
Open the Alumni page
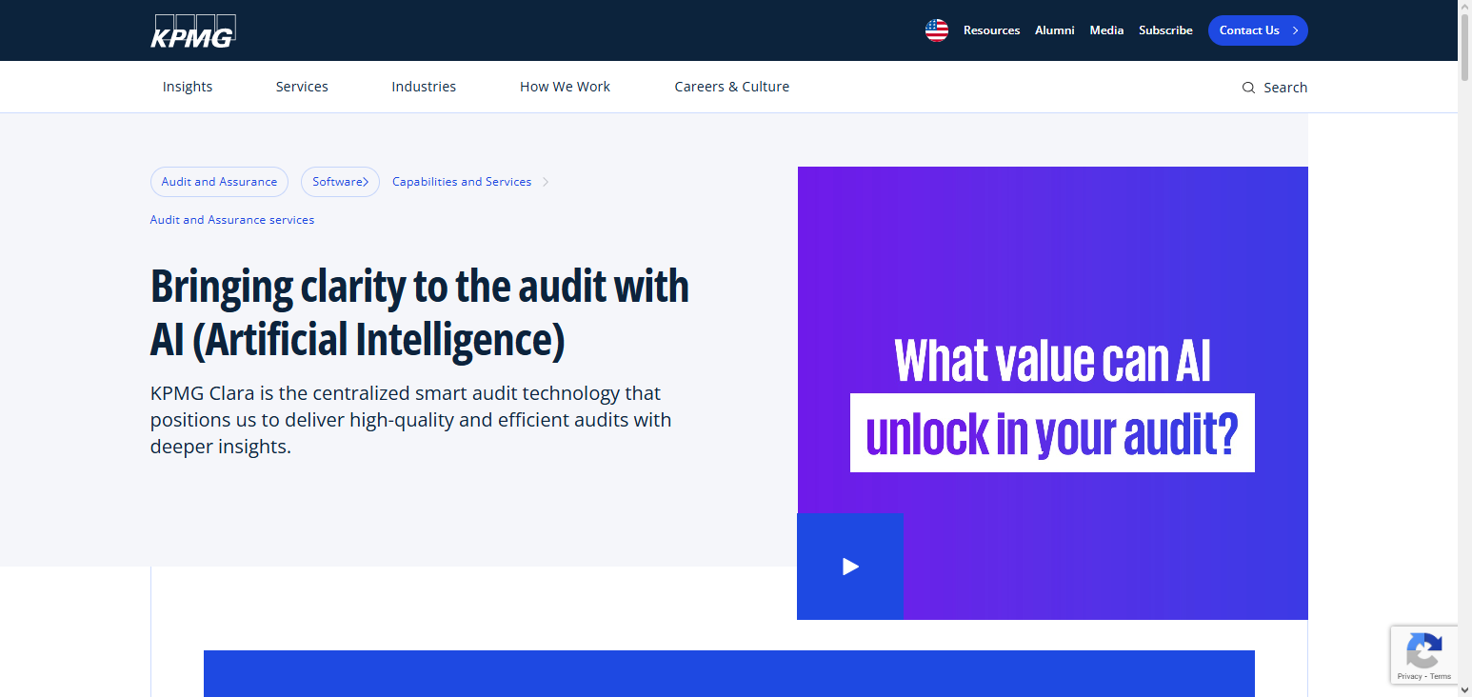[1054, 30]
